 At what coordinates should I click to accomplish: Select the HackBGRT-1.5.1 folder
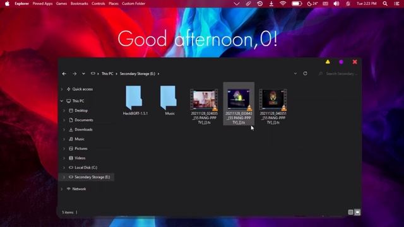[x=135, y=100]
